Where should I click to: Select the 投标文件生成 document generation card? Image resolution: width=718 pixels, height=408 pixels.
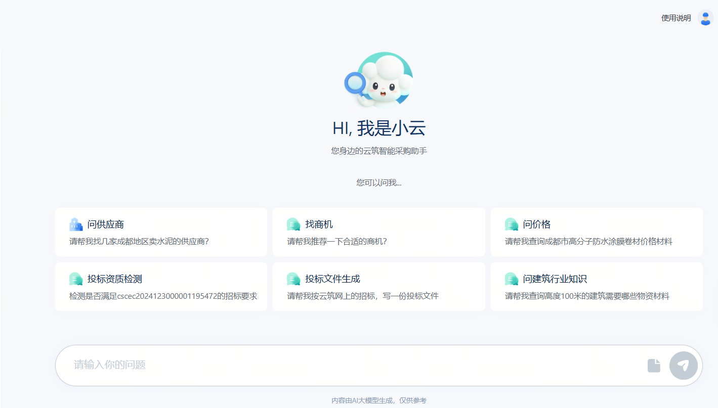(378, 287)
